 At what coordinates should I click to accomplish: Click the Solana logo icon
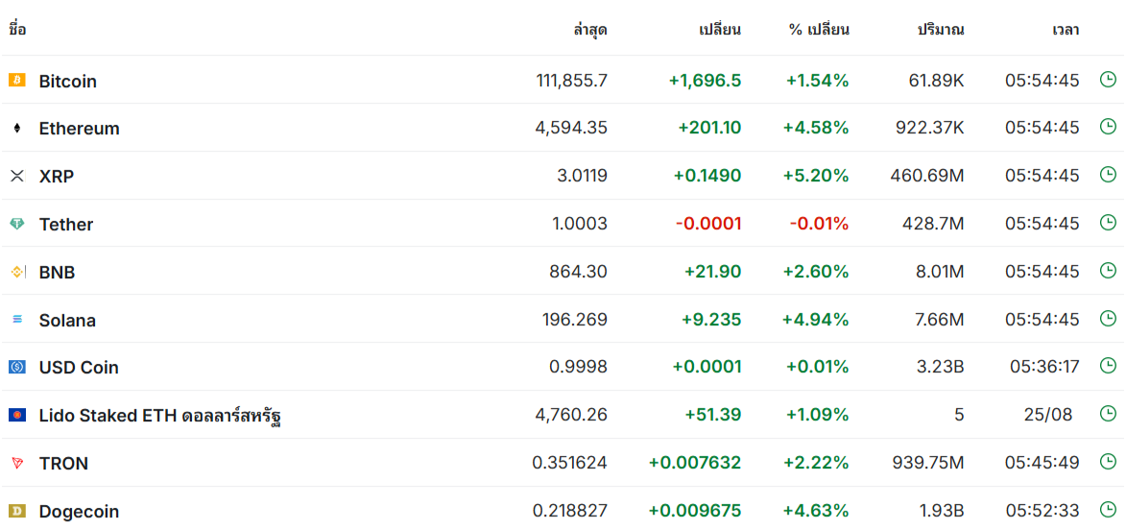coord(17,320)
